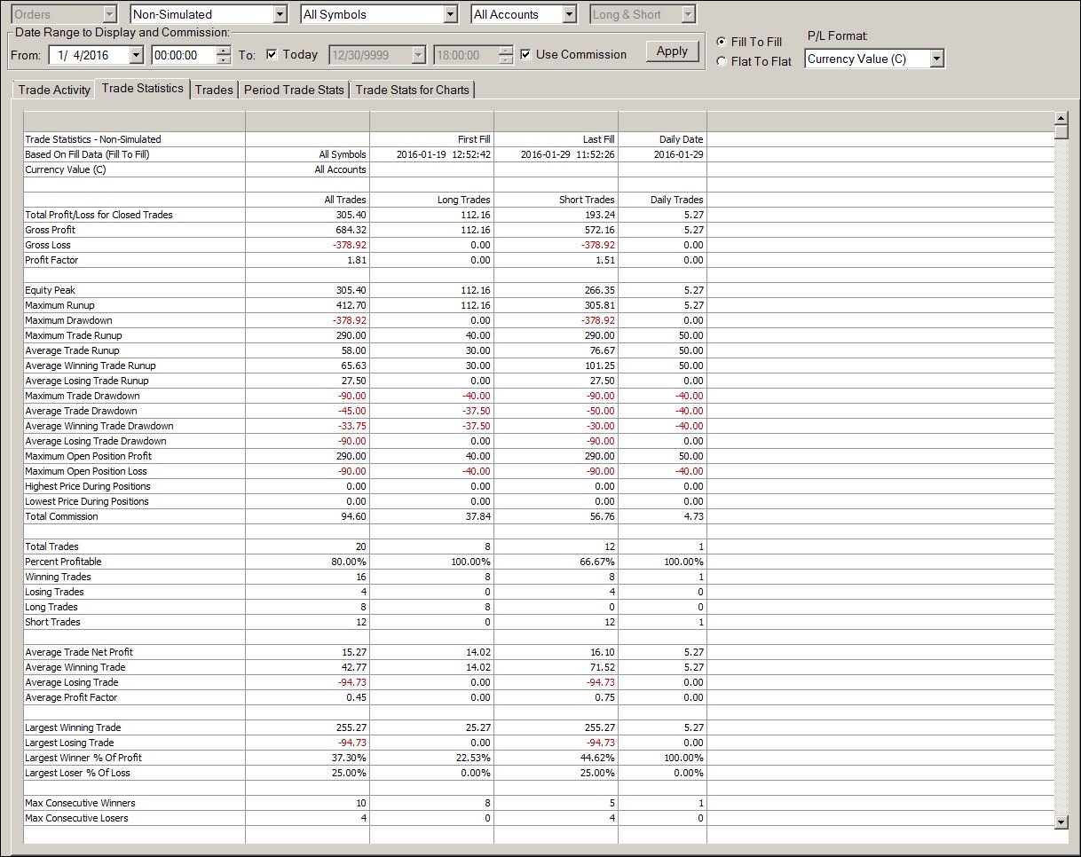Screen dimensions: 1081x857
Task: Click the Equity Peak row label
Action: (x=48, y=290)
